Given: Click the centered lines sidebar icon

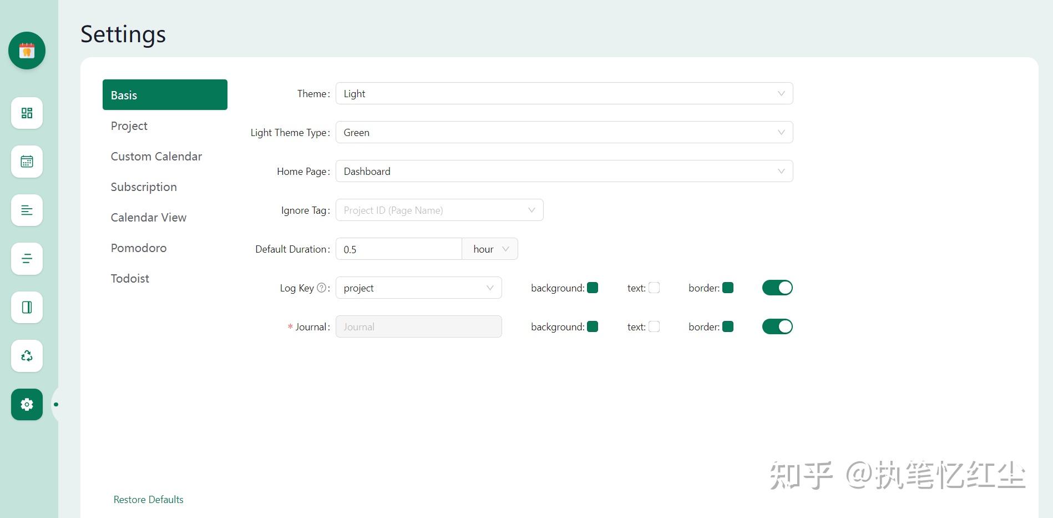Looking at the screenshot, I should pos(27,259).
